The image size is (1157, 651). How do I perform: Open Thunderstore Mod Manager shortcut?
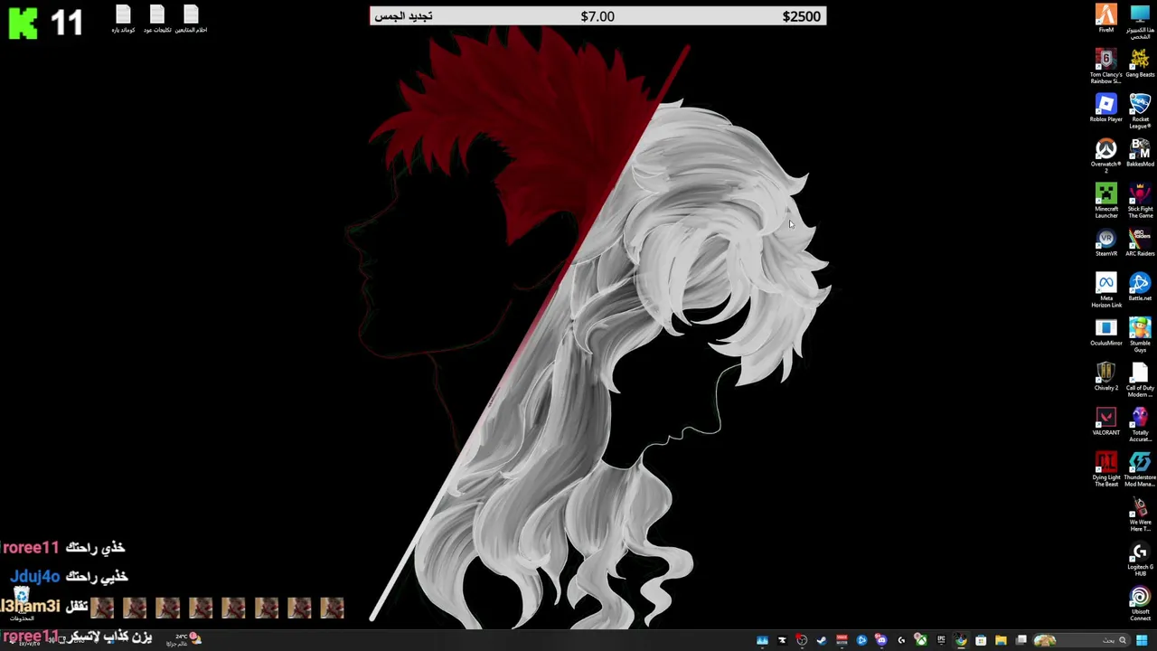click(x=1140, y=469)
